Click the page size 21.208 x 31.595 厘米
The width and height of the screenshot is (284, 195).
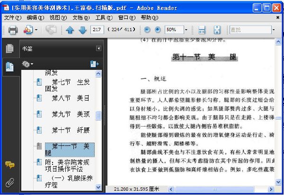(x=137, y=189)
